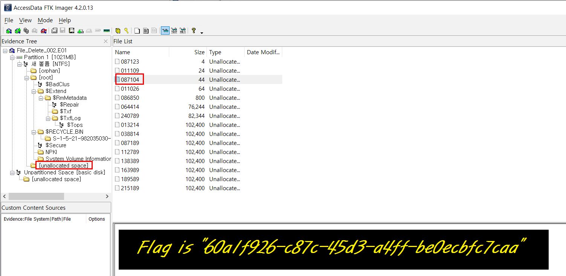Click the File_Delete_002.E01 evidence image icon
This screenshot has width=566, height=276.
coord(12,50)
